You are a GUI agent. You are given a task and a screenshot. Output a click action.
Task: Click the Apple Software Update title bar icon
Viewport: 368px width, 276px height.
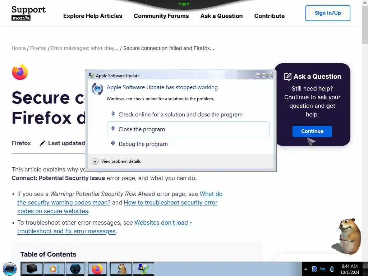[92, 75]
